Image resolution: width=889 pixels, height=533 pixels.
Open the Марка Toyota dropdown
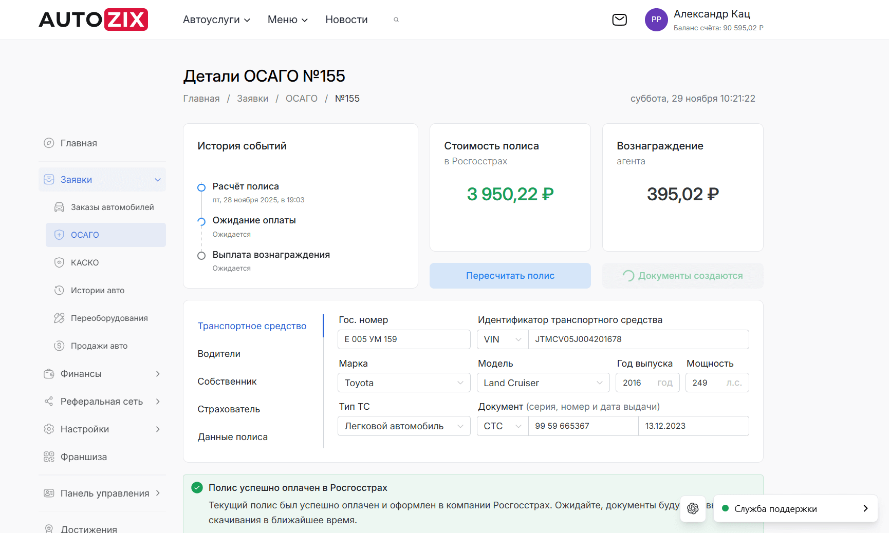coord(404,383)
